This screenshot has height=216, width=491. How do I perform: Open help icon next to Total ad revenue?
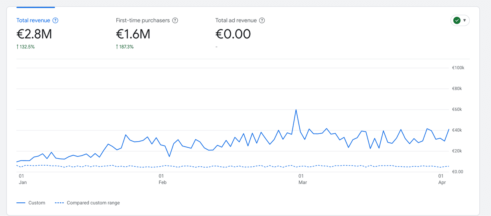pos(262,20)
